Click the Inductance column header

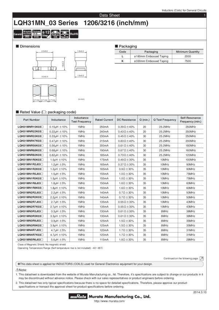tap(59, 120)
